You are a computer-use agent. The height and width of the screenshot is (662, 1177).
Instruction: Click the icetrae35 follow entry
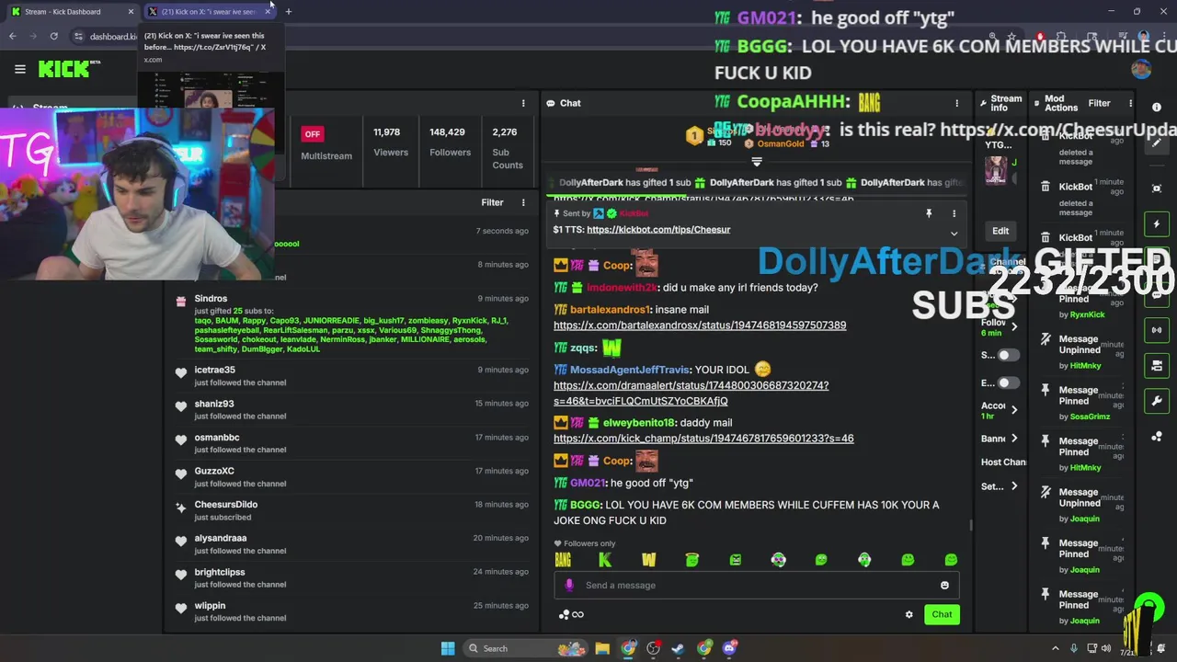tap(352, 375)
